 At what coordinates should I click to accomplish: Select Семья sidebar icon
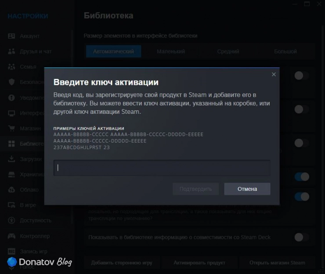(11, 67)
